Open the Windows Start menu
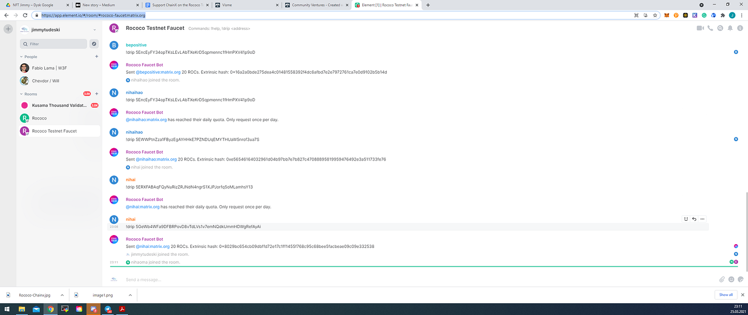Viewport: 748px width, 315px height. tap(7, 309)
